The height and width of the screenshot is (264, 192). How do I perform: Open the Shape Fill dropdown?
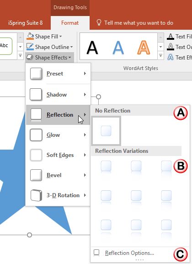pos(44,36)
